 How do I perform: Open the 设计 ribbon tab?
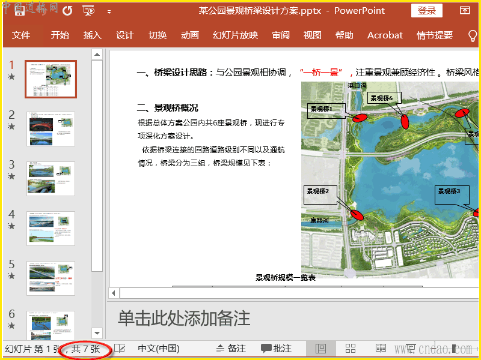tap(125, 35)
